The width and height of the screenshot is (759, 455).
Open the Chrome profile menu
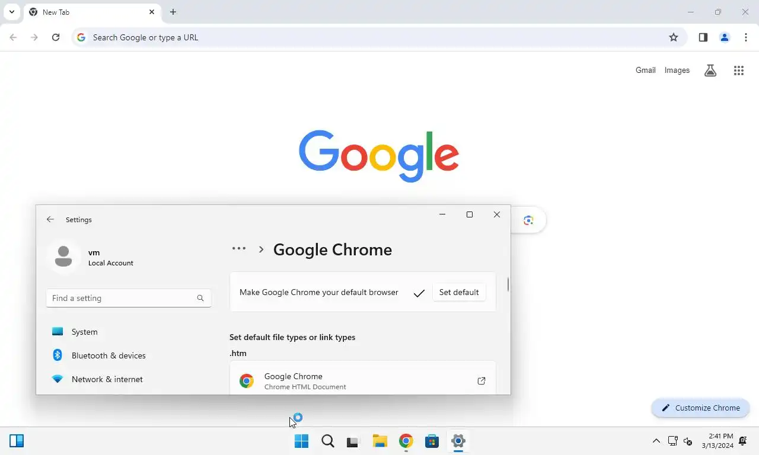(x=725, y=37)
